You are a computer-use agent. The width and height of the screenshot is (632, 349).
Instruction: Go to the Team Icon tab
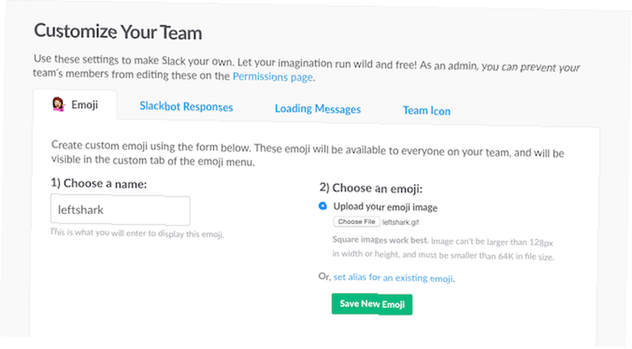click(427, 110)
